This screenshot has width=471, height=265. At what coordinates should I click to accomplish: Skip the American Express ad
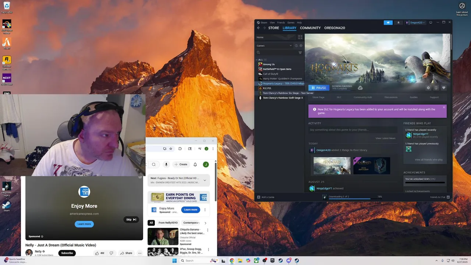[x=131, y=219]
